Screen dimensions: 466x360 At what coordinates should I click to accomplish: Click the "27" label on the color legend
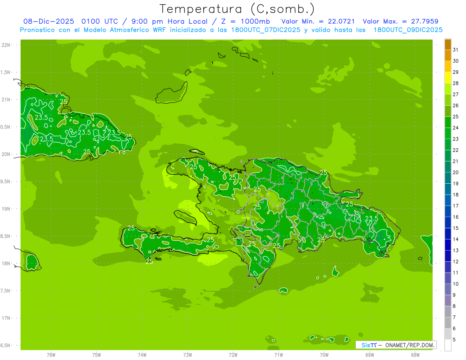(456, 94)
